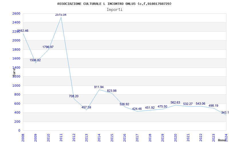The image size is (229, 143).
Task: Click the 911.94 value label
Action: [99, 87]
